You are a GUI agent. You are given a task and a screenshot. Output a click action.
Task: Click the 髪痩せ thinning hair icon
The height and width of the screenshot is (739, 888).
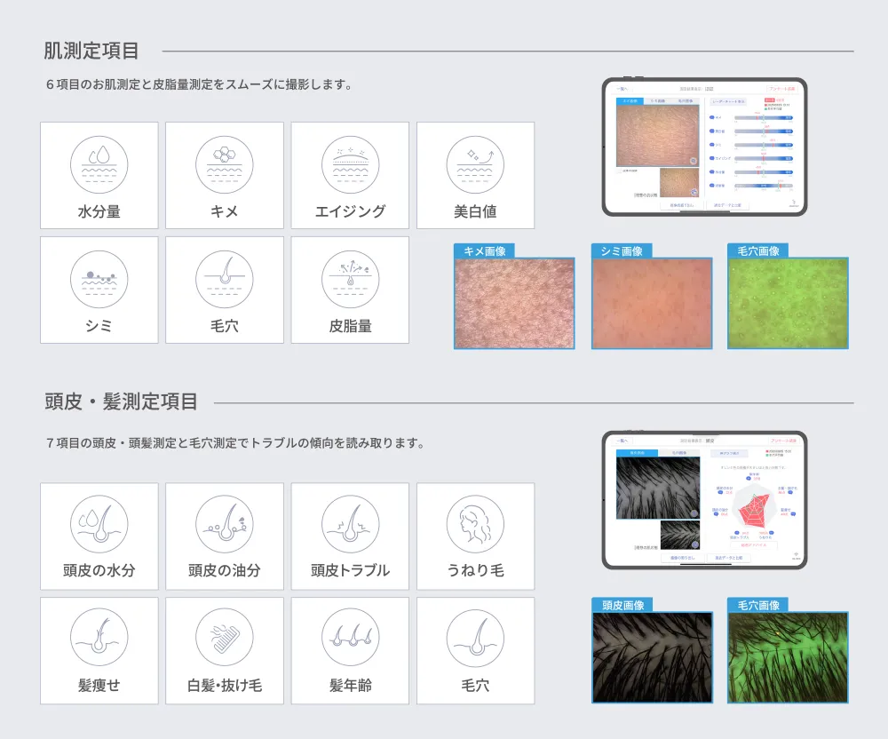(x=99, y=650)
